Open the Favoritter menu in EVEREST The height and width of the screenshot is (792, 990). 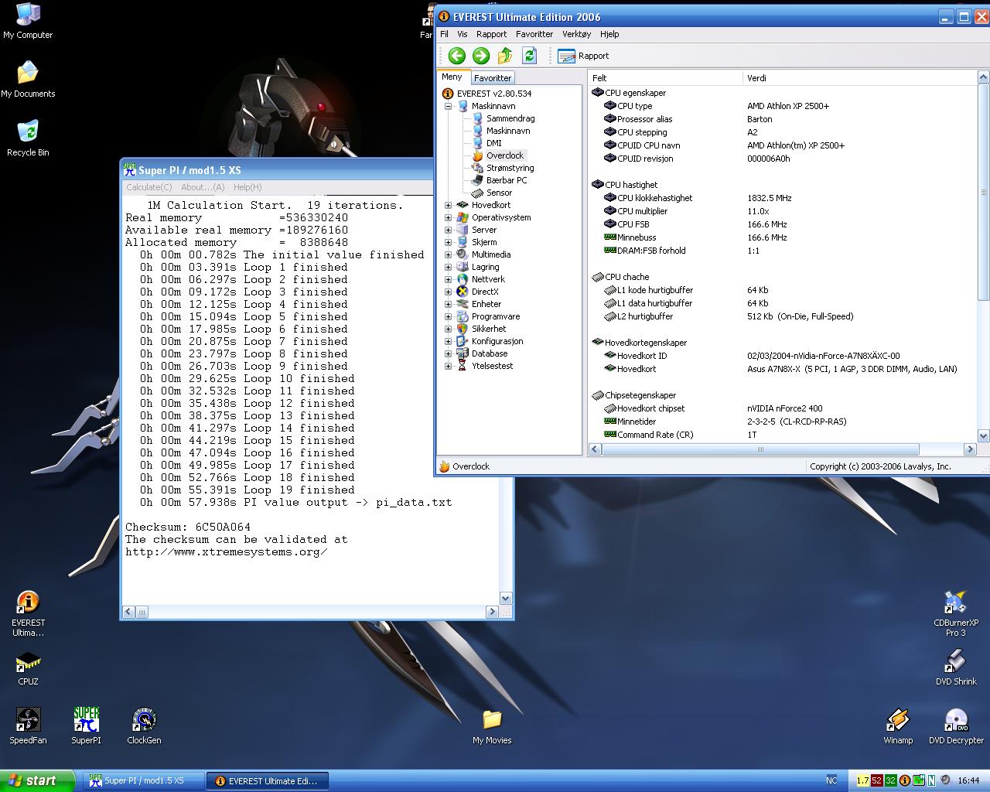click(x=534, y=34)
